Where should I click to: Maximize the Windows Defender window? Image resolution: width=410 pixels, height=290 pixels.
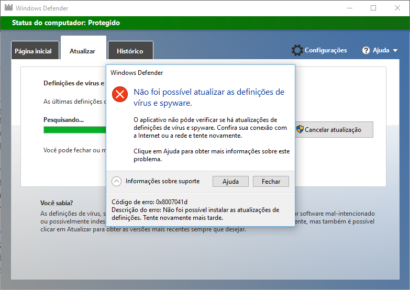click(373, 8)
